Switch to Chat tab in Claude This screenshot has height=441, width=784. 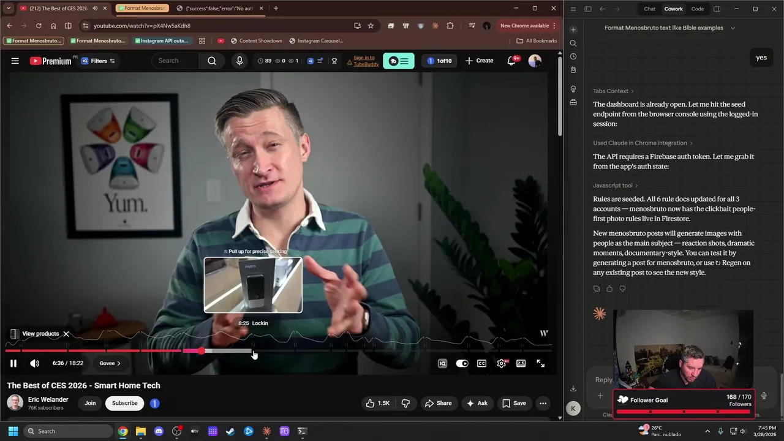pos(649,9)
